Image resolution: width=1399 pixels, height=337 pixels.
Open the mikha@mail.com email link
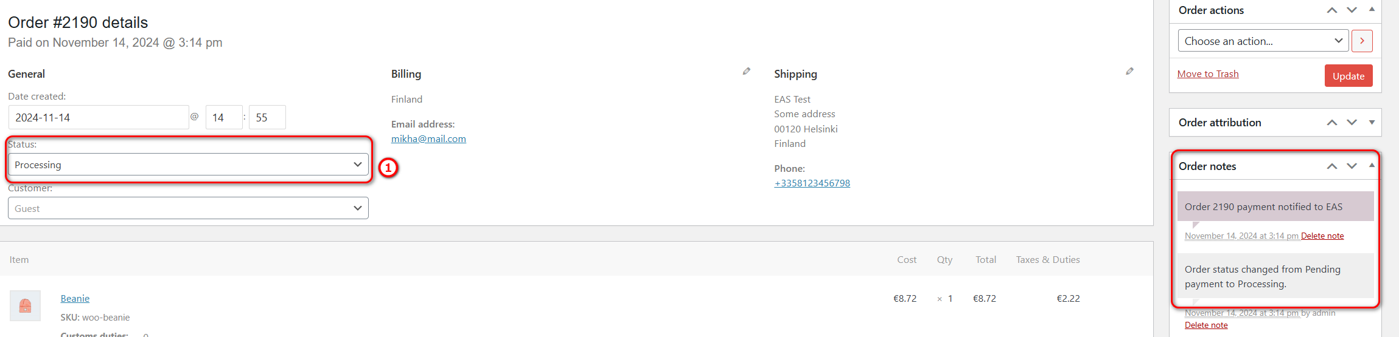428,139
